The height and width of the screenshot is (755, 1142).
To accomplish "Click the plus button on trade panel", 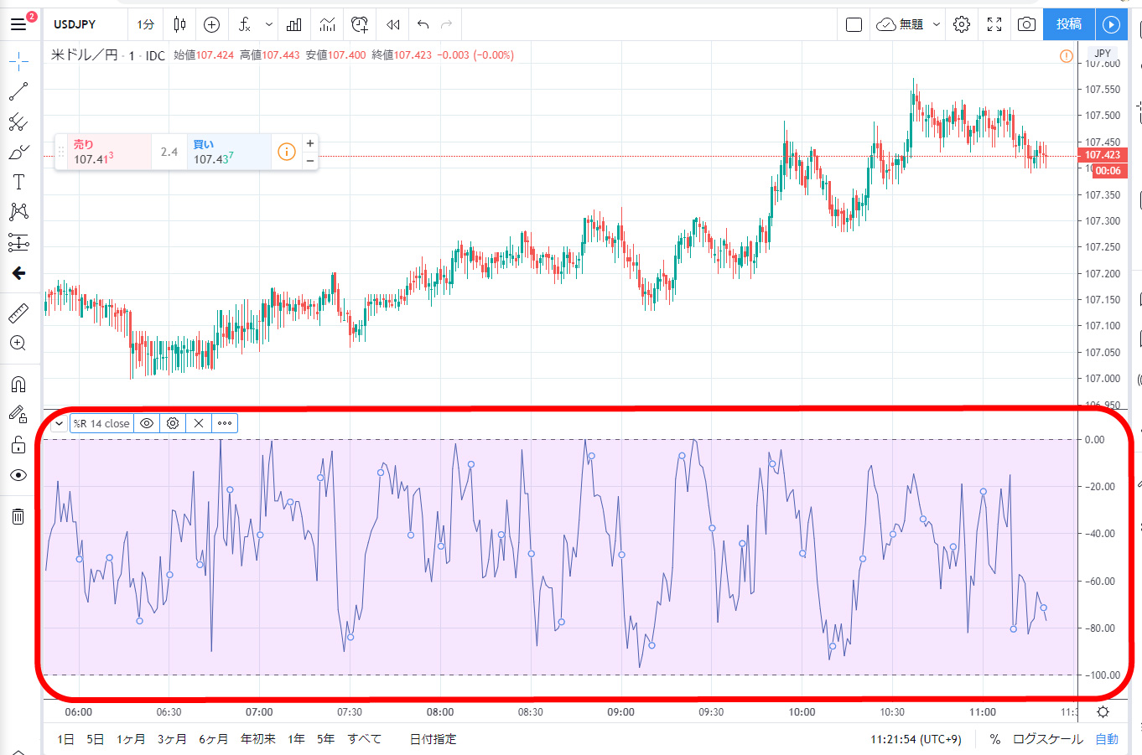I will click(x=310, y=143).
